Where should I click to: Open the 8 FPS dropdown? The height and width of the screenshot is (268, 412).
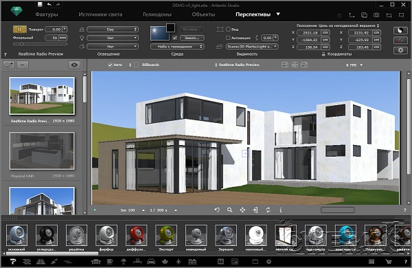pyautogui.click(x=354, y=65)
